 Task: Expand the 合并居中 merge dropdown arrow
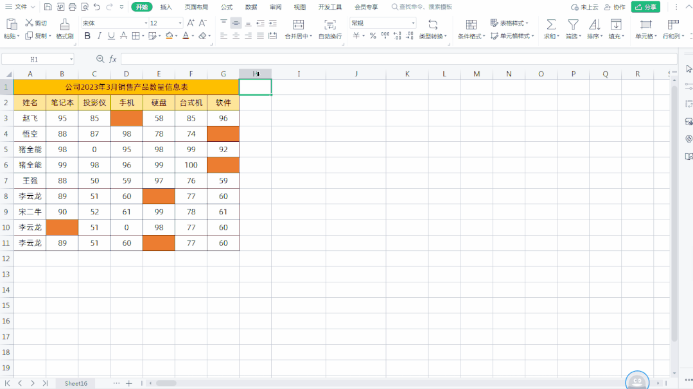[x=311, y=36]
